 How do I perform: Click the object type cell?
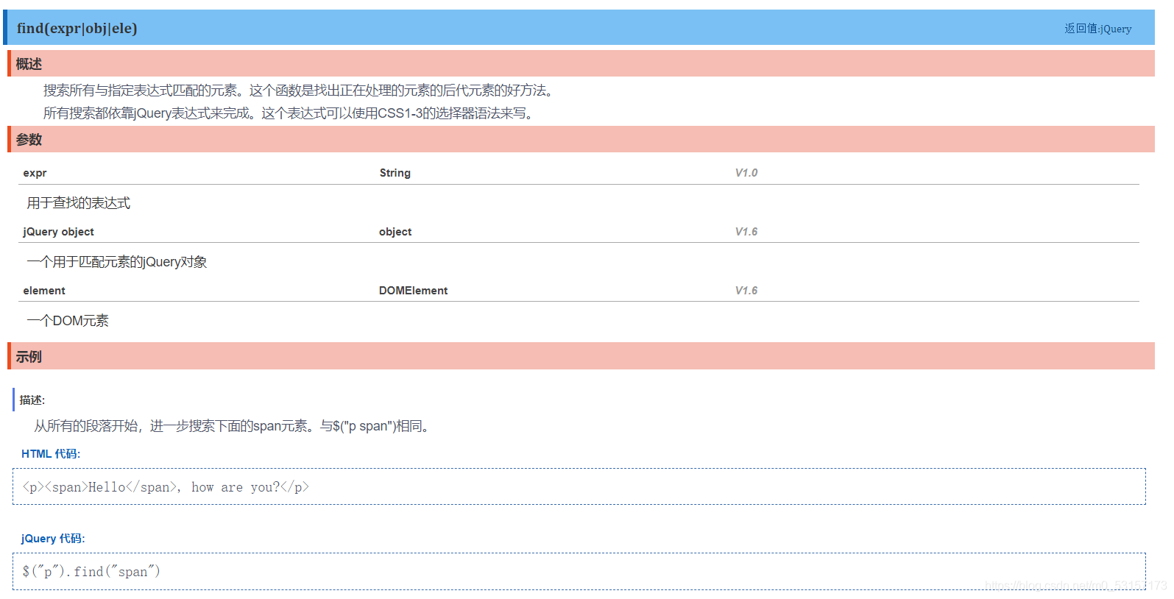tap(395, 232)
